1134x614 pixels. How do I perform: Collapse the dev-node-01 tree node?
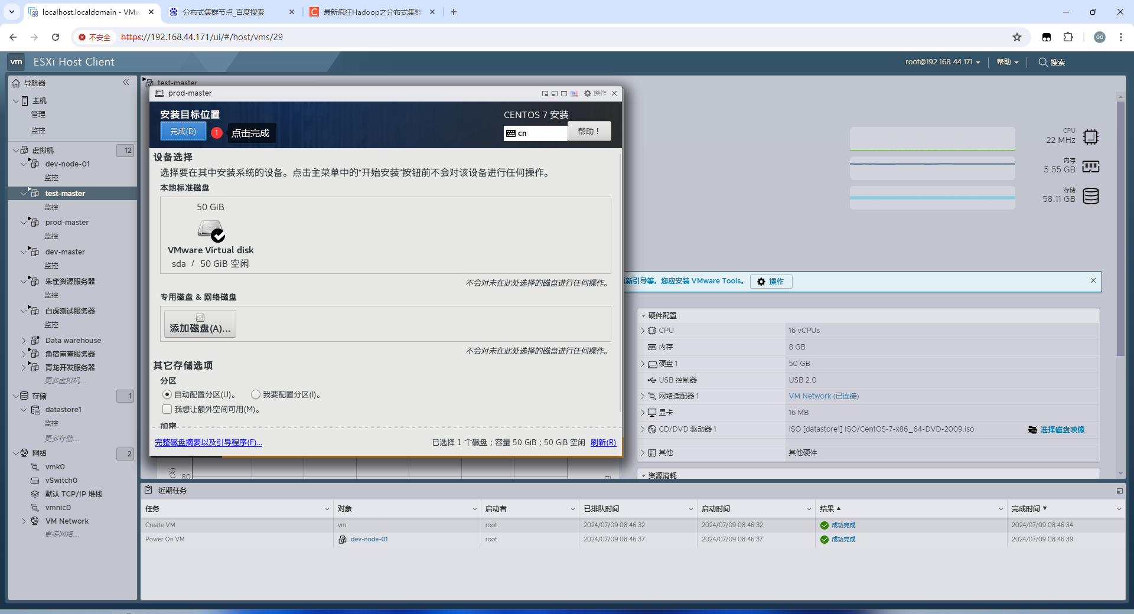24,164
